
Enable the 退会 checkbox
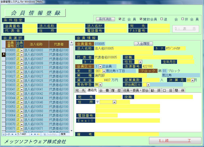point(162,19)
